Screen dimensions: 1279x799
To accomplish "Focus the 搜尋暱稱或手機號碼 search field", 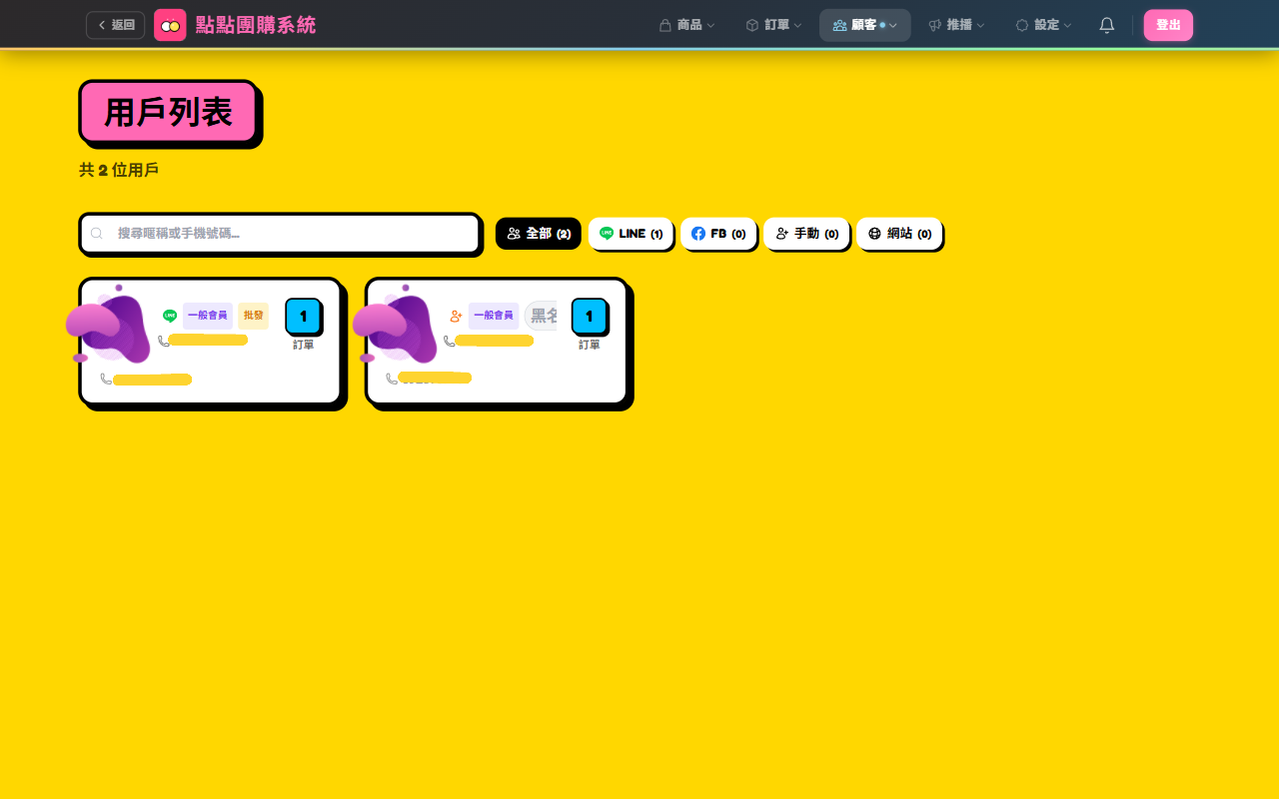I will [290, 234].
